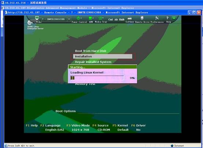Select Repair Installed System entry
The width and height of the screenshot is (203, 148).
click(x=93, y=62)
